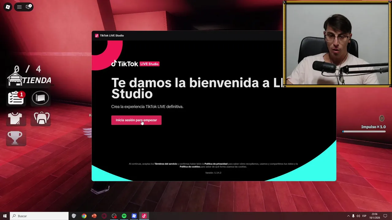Click the '0 / 4' counter text

pyautogui.click(x=27, y=69)
